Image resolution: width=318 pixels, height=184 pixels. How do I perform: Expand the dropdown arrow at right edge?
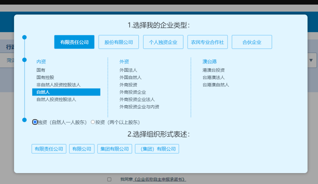[311, 60]
